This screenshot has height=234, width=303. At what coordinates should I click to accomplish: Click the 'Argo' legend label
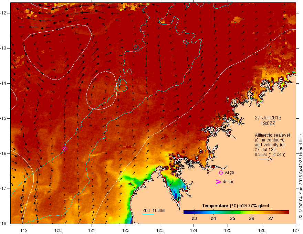(x=229, y=172)
